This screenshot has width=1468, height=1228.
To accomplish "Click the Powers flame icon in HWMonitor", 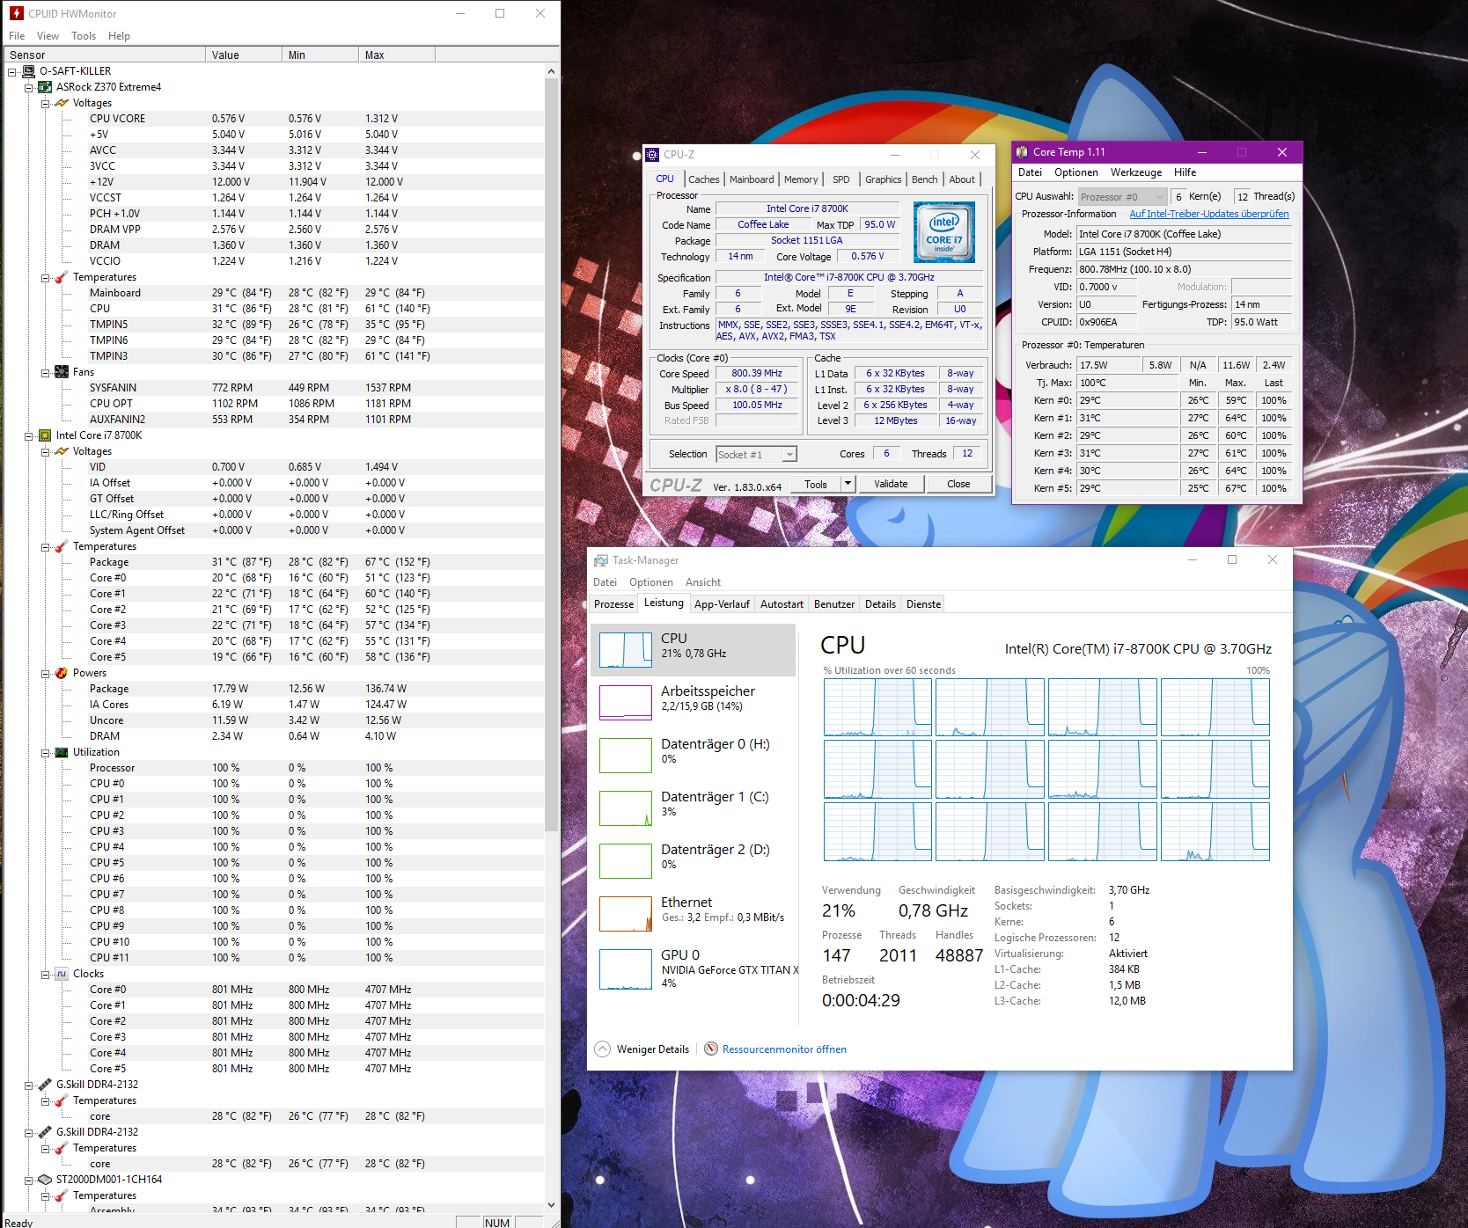I will pyautogui.click(x=62, y=673).
